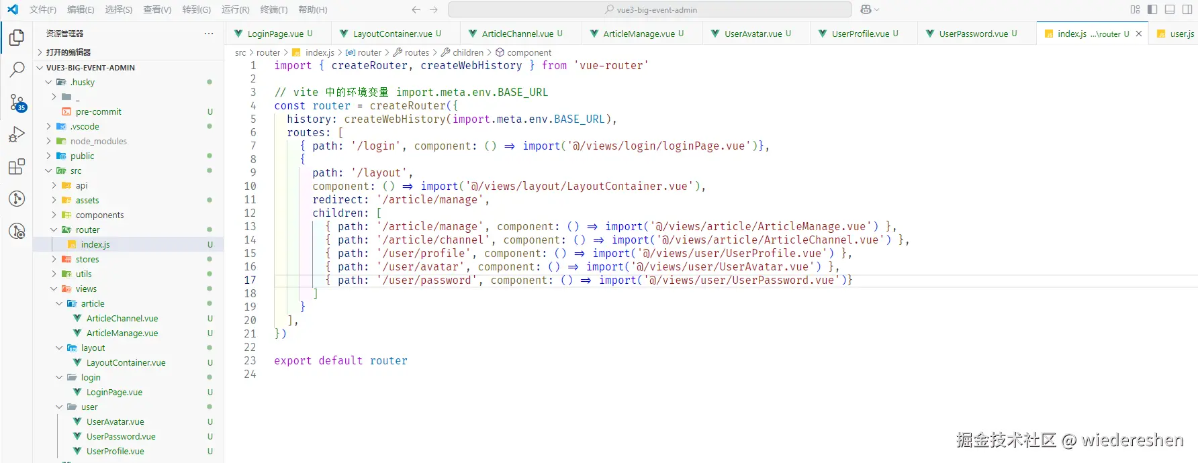Collapse the src folder
Image resolution: width=1198 pixels, height=463 pixels.
pyautogui.click(x=128, y=170)
